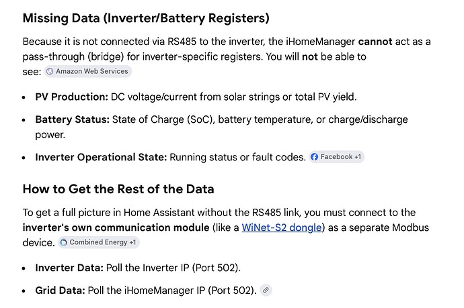Image resolution: width=464 pixels, height=308 pixels.
Task: Click the globe icon beside Amazon Web Services
Action: click(50, 71)
